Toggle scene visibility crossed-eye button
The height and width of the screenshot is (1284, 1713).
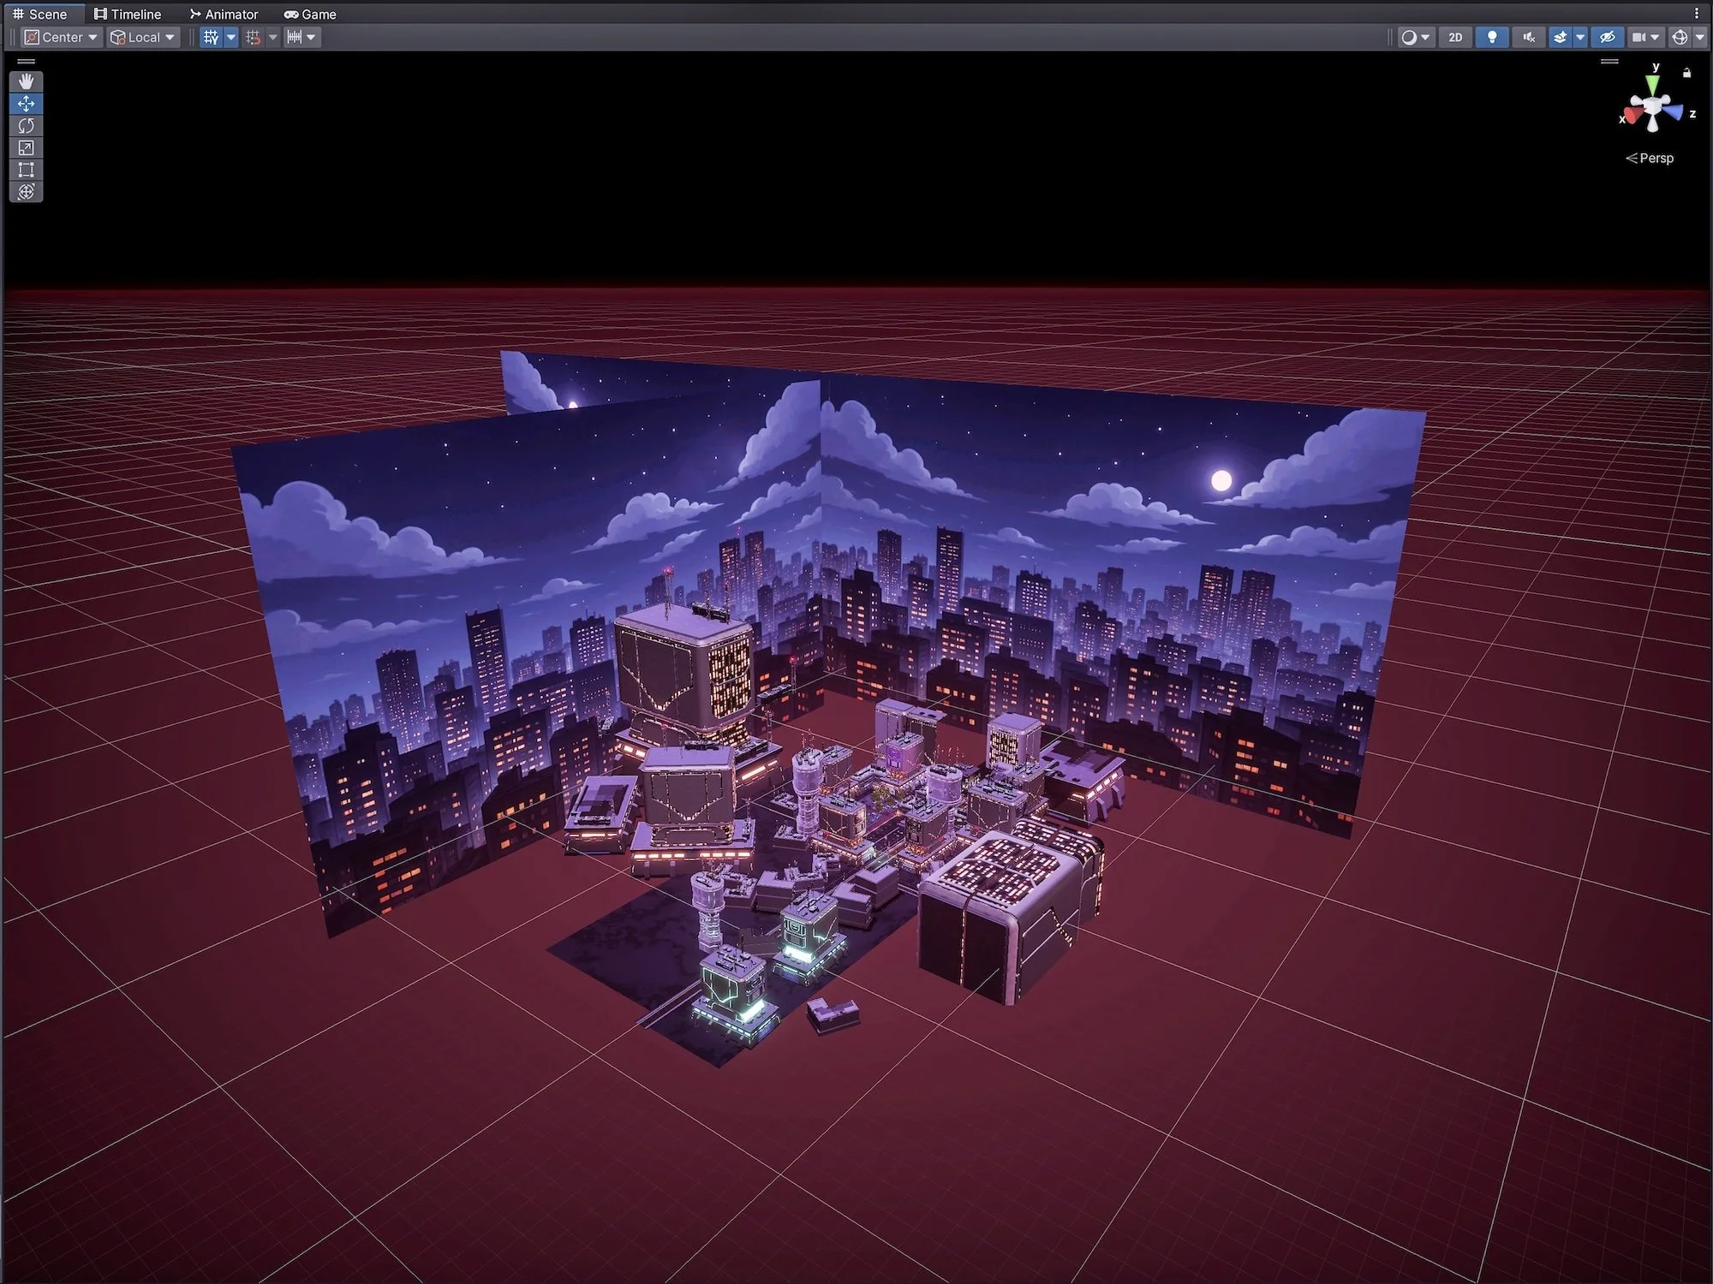[1608, 37]
